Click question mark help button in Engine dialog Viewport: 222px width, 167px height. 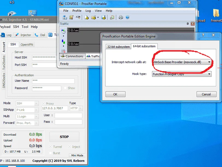(x=203, y=35)
